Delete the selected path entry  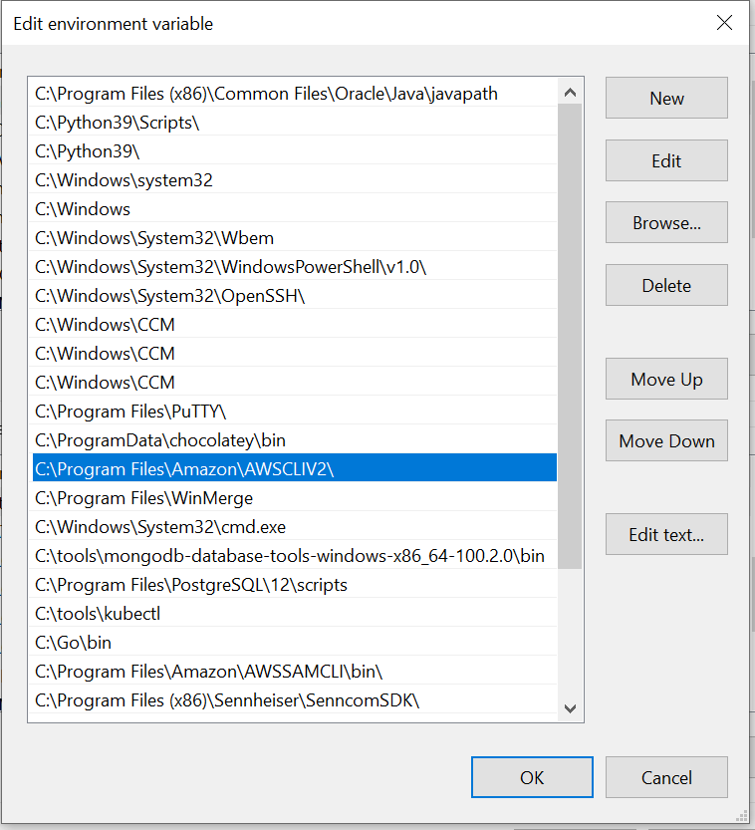point(665,285)
